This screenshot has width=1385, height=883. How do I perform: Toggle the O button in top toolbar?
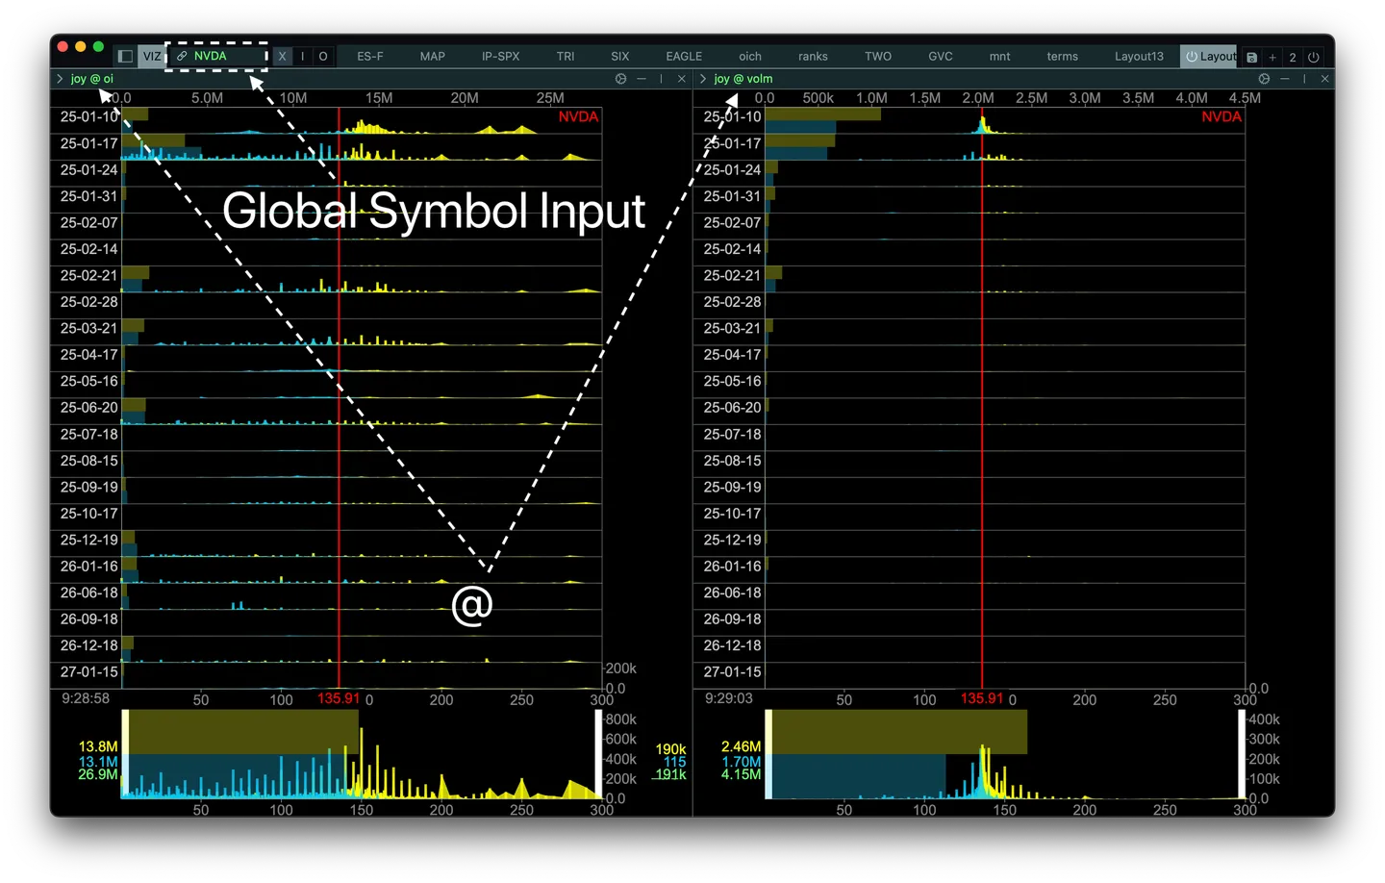323,57
